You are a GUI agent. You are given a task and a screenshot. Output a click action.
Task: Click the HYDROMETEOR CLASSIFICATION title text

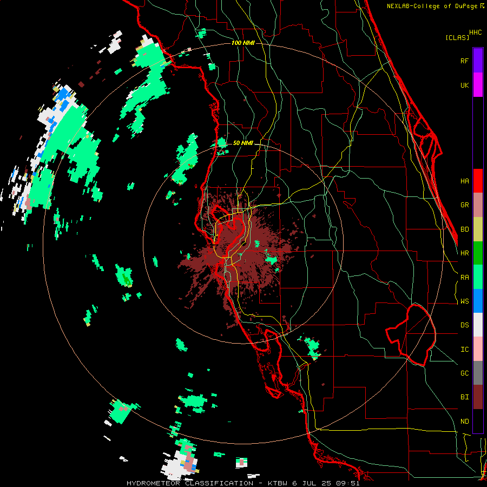[x=190, y=483]
